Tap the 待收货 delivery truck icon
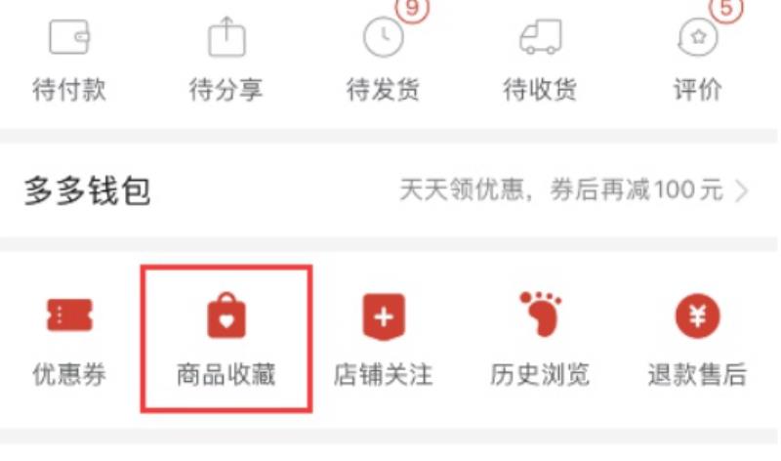781x461 pixels. 541,37
